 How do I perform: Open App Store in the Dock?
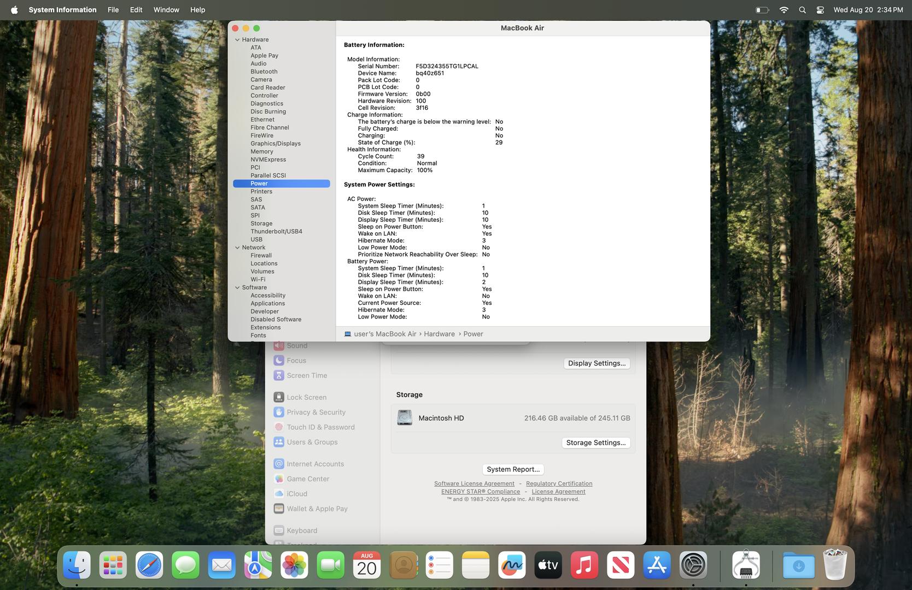(657, 565)
